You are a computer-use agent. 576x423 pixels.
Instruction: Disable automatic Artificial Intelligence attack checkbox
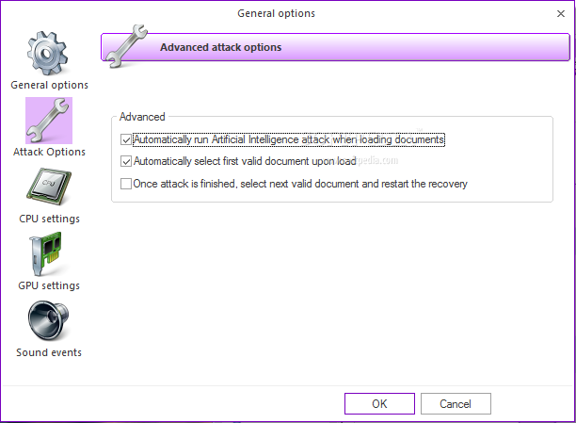click(x=127, y=139)
